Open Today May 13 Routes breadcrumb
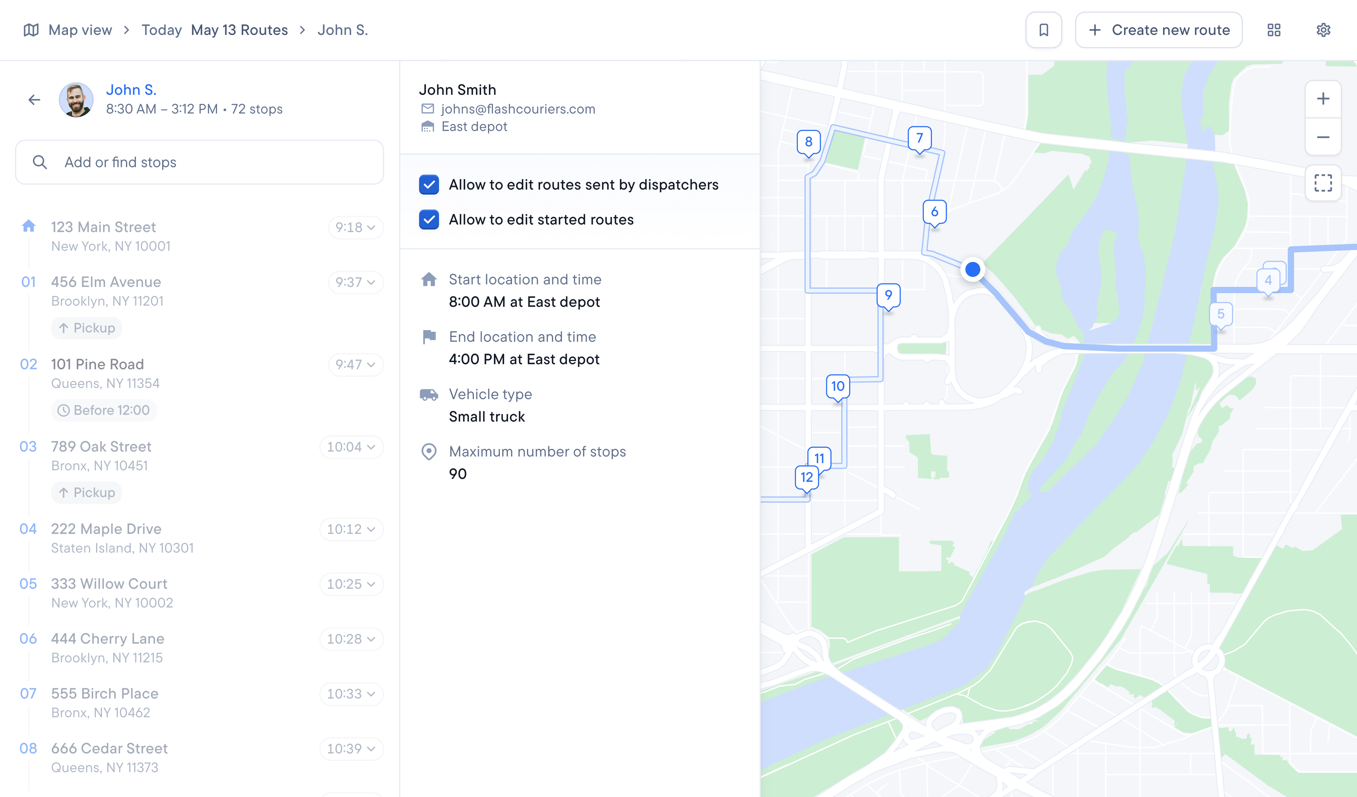The height and width of the screenshot is (797, 1357). 214,30
